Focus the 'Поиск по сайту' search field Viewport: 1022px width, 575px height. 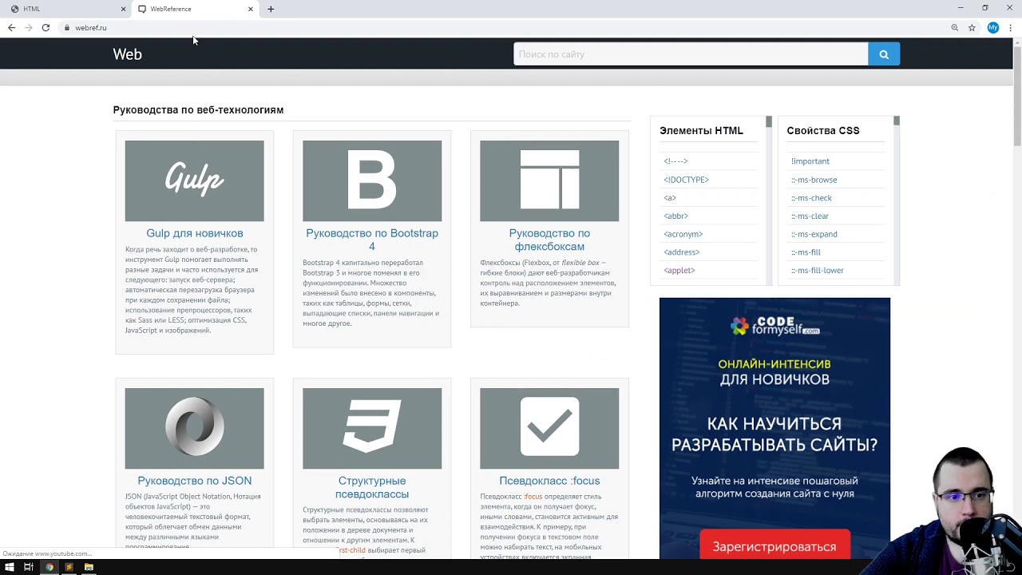691,54
